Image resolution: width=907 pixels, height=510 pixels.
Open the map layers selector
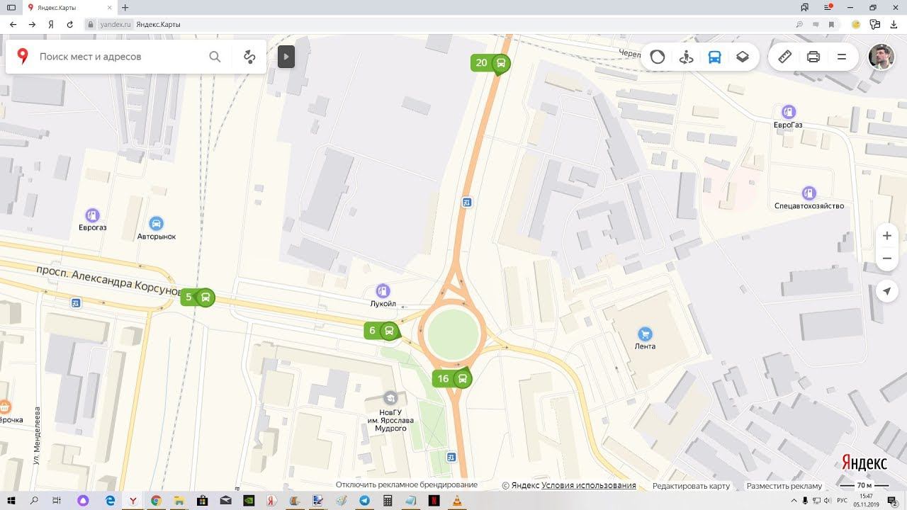(x=743, y=57)
